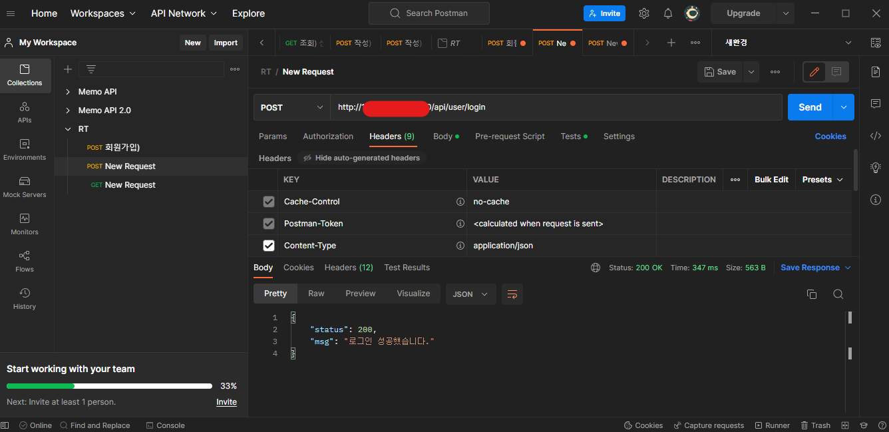The image size is (889, 432).
Task: Expand the Memo API collection
Action: pyautogui.click(x=68, y=92)
